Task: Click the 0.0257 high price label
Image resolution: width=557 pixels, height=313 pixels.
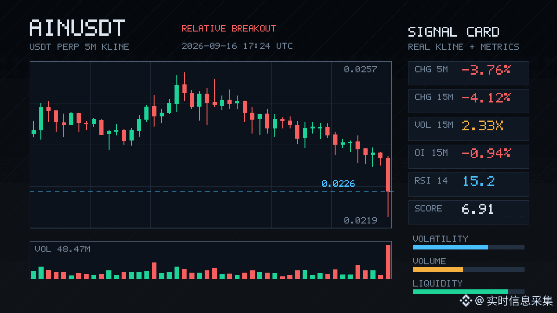Action: (x=360, y=69)
